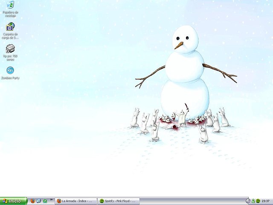Open the Messenger tray icon

click(253, 201)
